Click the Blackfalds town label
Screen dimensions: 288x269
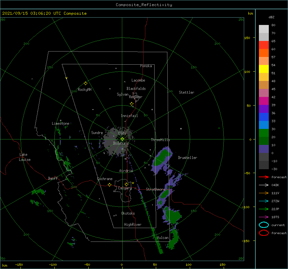tap(136, 89)
